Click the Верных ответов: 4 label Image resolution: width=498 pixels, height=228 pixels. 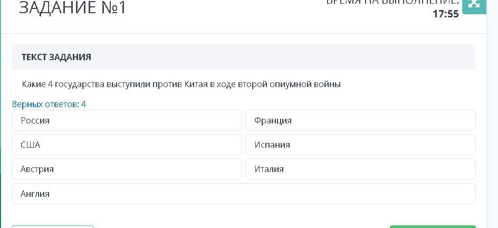tap(49, 104)
